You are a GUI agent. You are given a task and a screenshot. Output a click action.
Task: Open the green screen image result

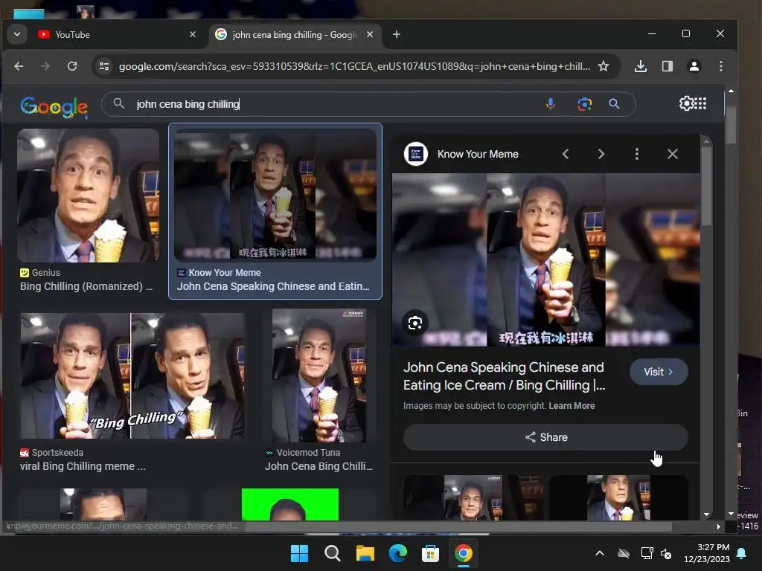point(290,505)
